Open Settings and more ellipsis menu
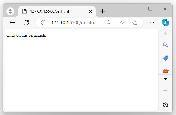Image resolution: width=176 pixels, height=115 pixels. (x=152, y=23)
